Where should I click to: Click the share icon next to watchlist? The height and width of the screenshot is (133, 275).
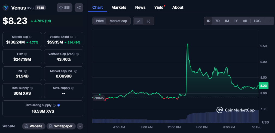click(x=79, y=8)
